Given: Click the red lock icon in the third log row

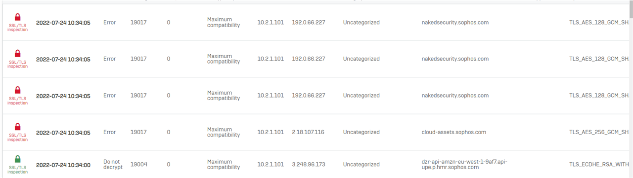Looking at the screenshot, I should (17, 90).
